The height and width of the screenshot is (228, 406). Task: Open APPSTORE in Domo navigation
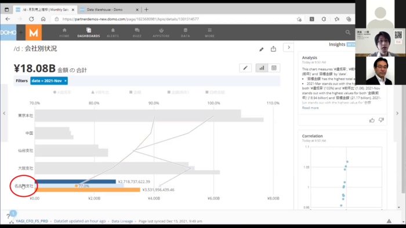click(x=161, y=32)
